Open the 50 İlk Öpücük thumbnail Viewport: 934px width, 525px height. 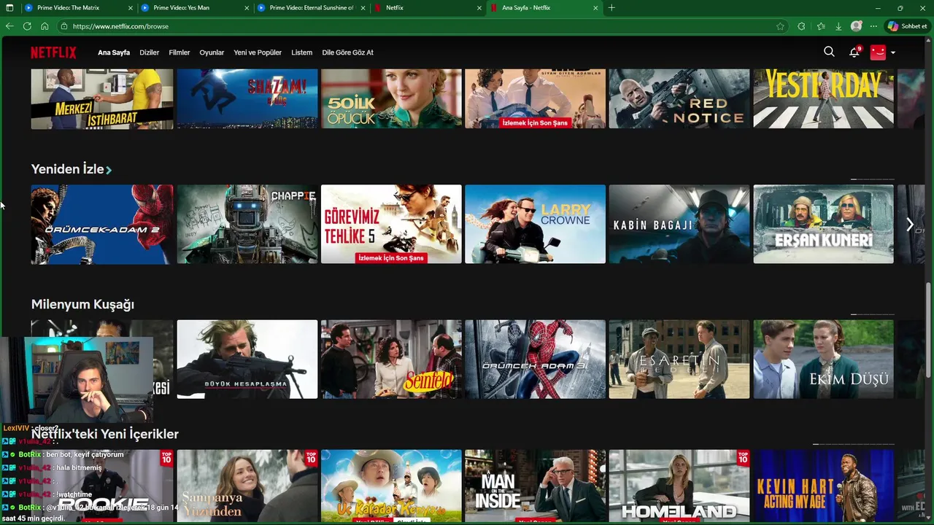pyautogui.click(x=391, y=98)
